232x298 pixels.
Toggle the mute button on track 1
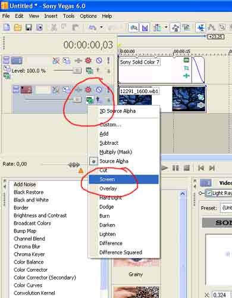[x=99, y=60]
